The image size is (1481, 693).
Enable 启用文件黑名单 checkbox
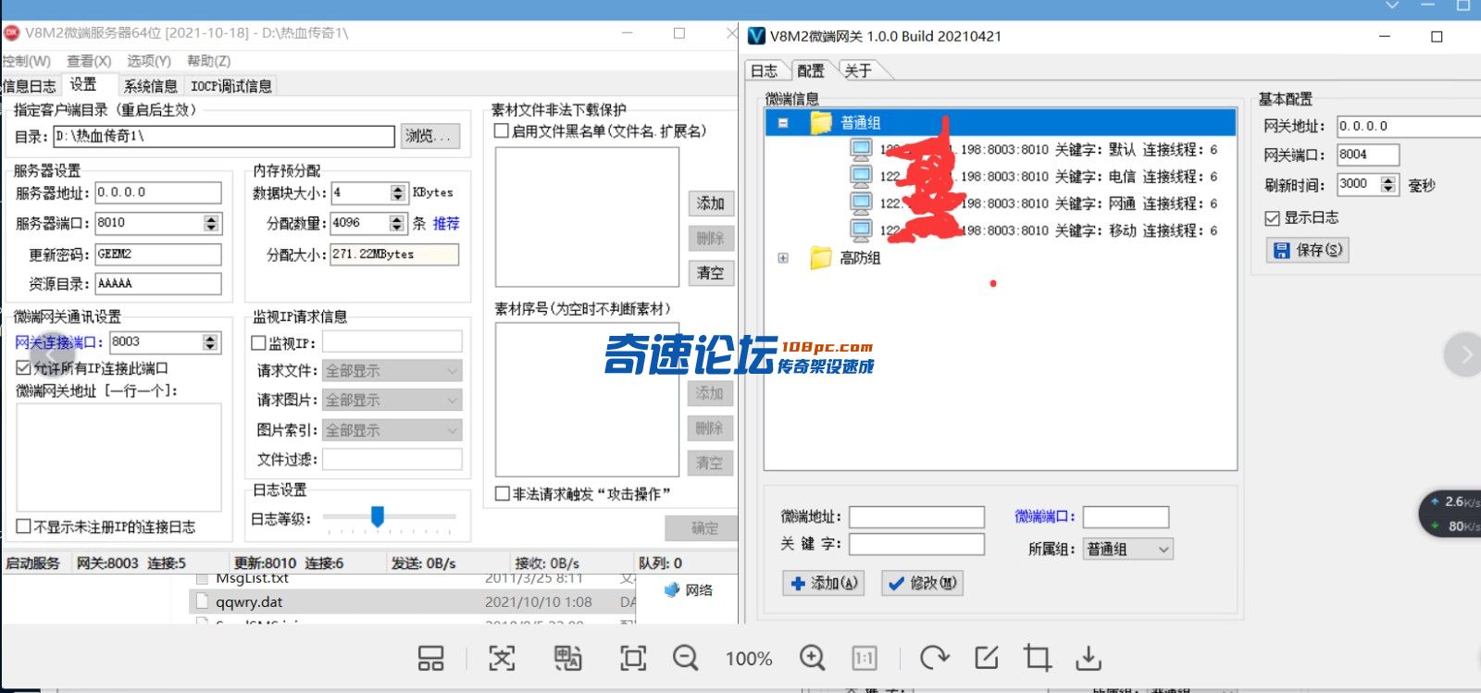click(x=501, y=131)
